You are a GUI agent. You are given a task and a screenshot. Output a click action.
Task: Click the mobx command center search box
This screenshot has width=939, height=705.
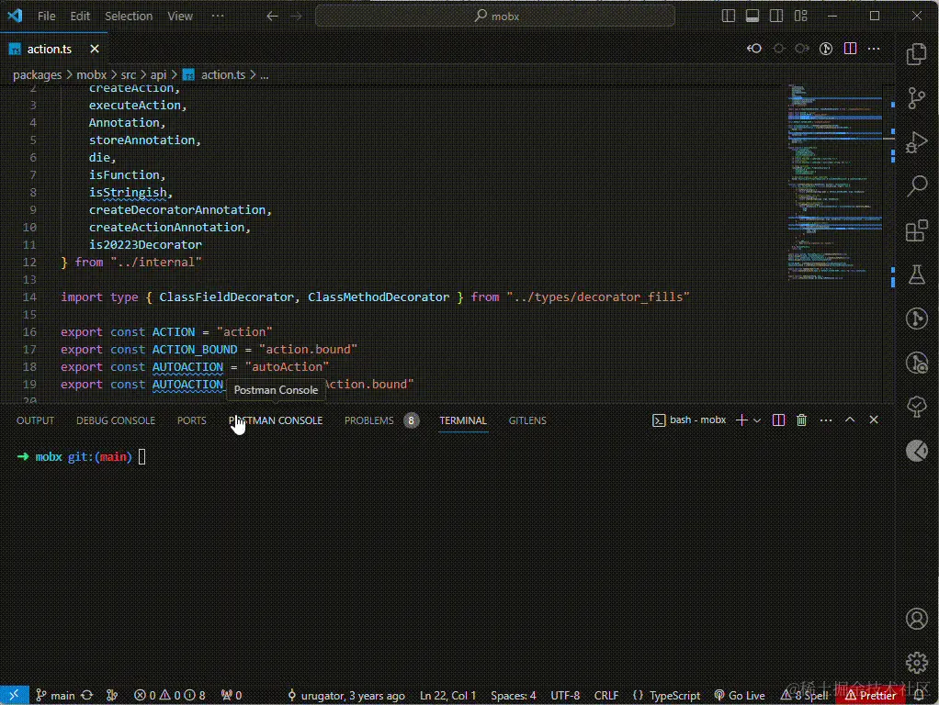[495, 17]
